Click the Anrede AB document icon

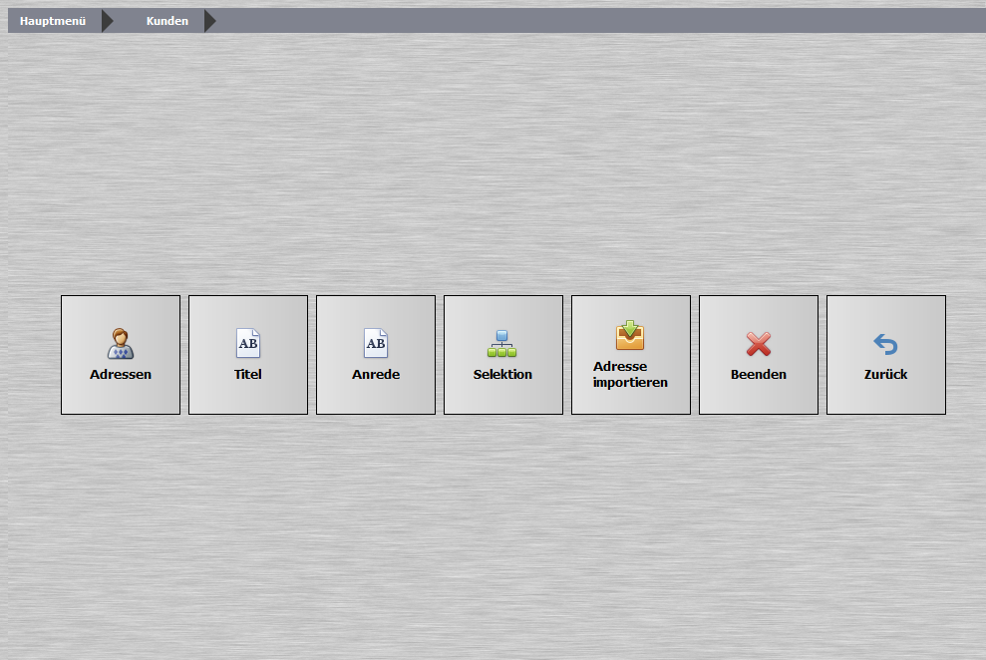pyautogui.click(x=375, y=344)
